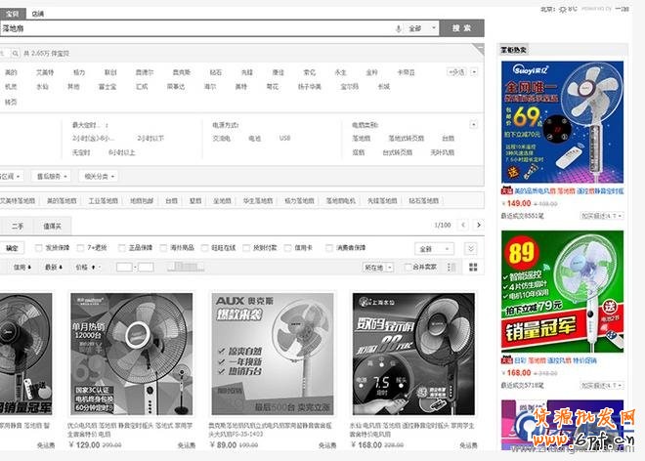This screenshot has width=645, height=461.
Task: Click the search box containing 落地扇
Action: 195,28
